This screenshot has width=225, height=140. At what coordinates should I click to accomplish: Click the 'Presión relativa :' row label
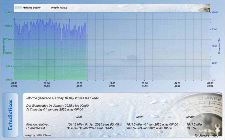pos(37,124)
